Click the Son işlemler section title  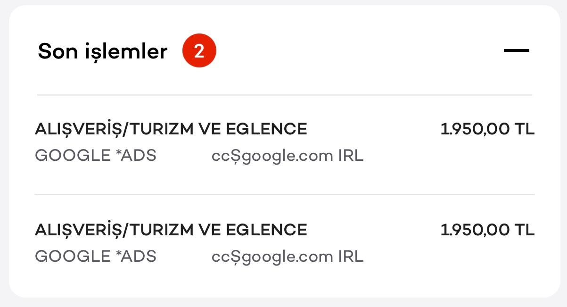pyautogui.click(x=102, y=51)
